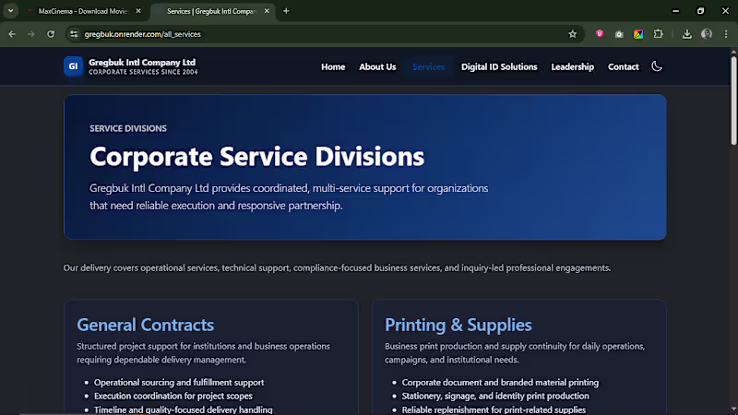
Task: Bookmark this page with the star icon
Action: (x=572, y=34)
